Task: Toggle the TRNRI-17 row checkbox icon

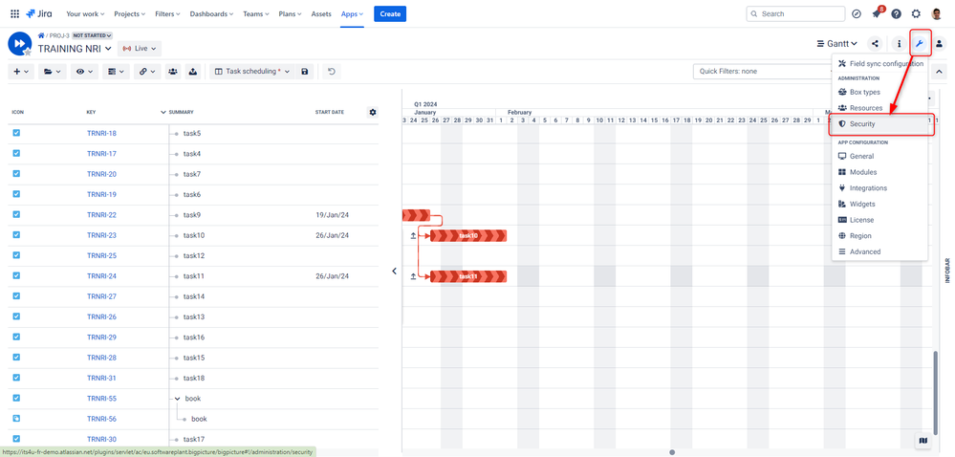Action: coord(16,153)
